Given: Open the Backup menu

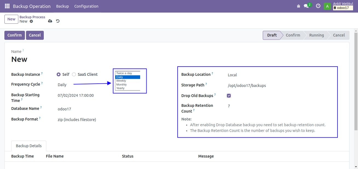Looking at the screenshot, I should pos(62,6).
